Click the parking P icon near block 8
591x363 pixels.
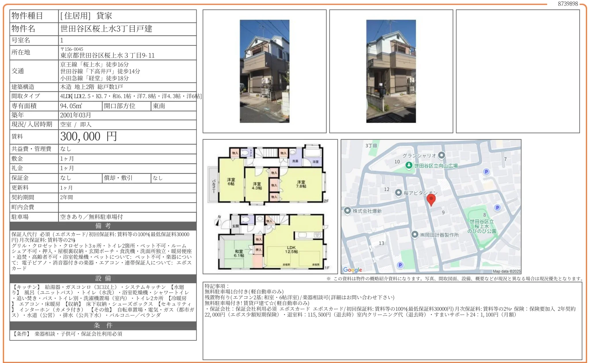click(497, 207)
